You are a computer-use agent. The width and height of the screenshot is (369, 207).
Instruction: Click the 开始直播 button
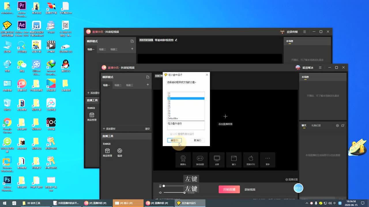229,189
